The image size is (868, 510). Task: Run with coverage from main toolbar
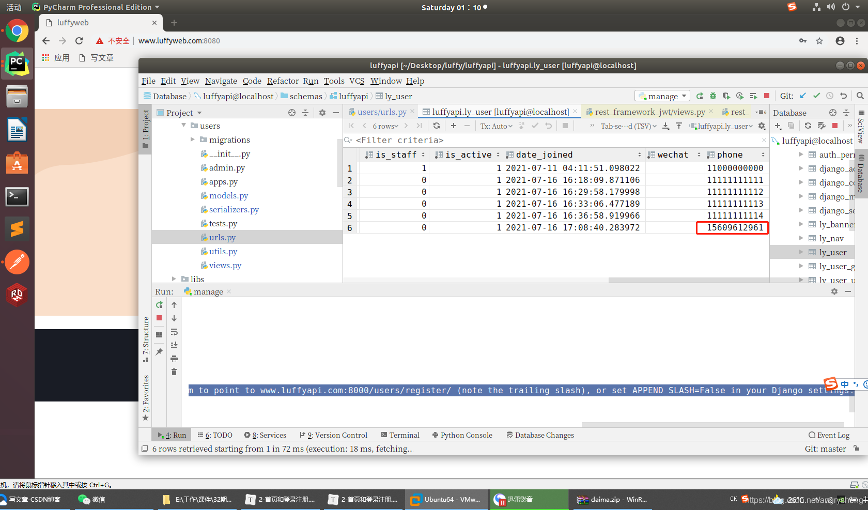tap(726, 96)
